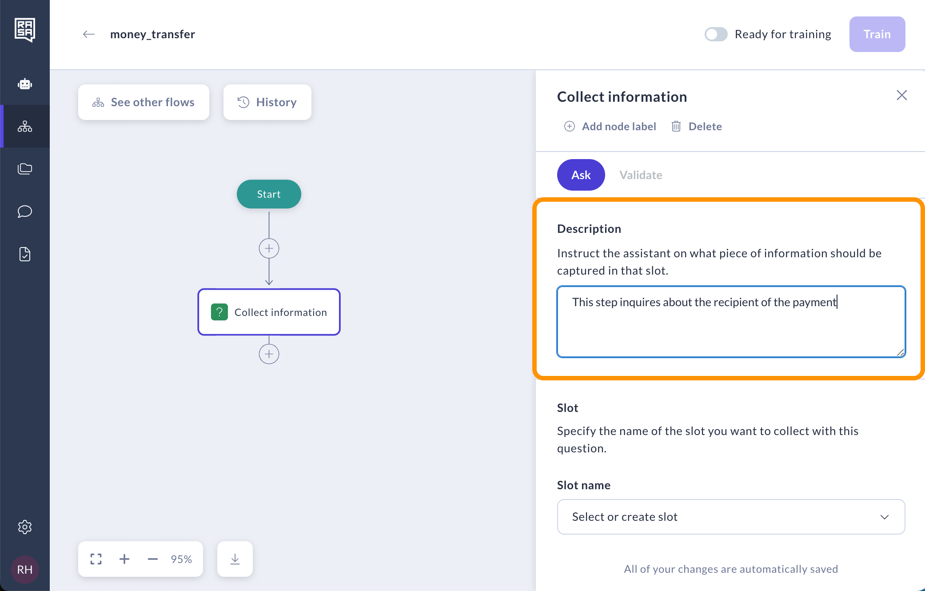Open the settings gear in sidebar
Screen dimensions: 925x591
(x=25, y=527)
